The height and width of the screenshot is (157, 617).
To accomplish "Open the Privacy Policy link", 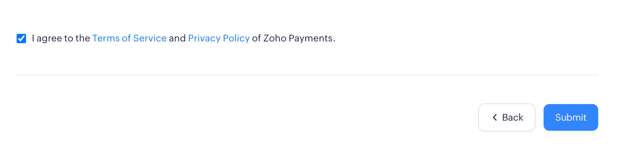I will pyautogui.click(x=219, y=38).
